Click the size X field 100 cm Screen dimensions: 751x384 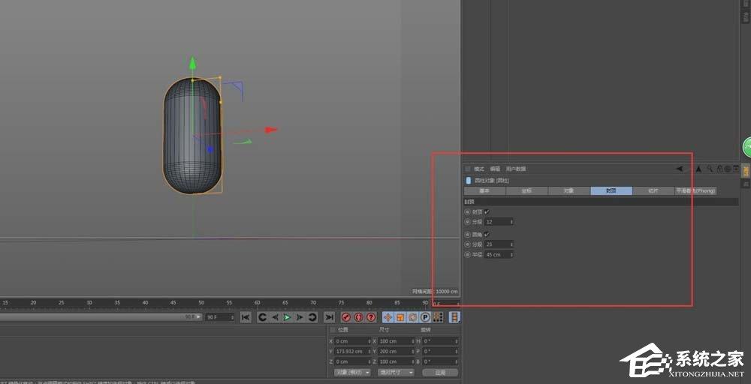[x=396, y=341]
